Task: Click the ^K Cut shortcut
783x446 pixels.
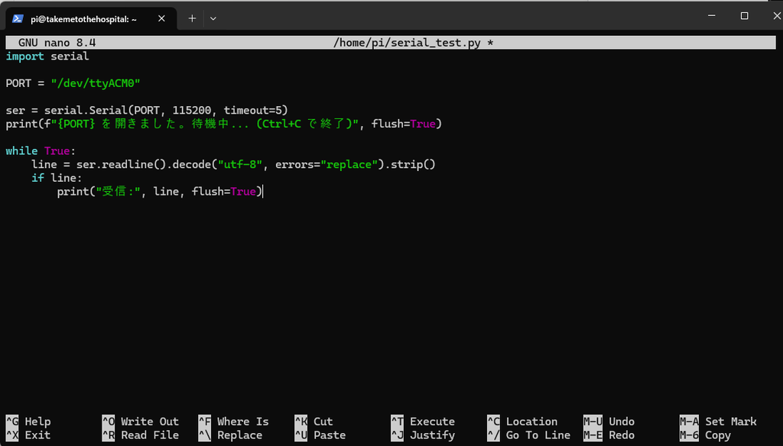Action: tap(314, 422)
